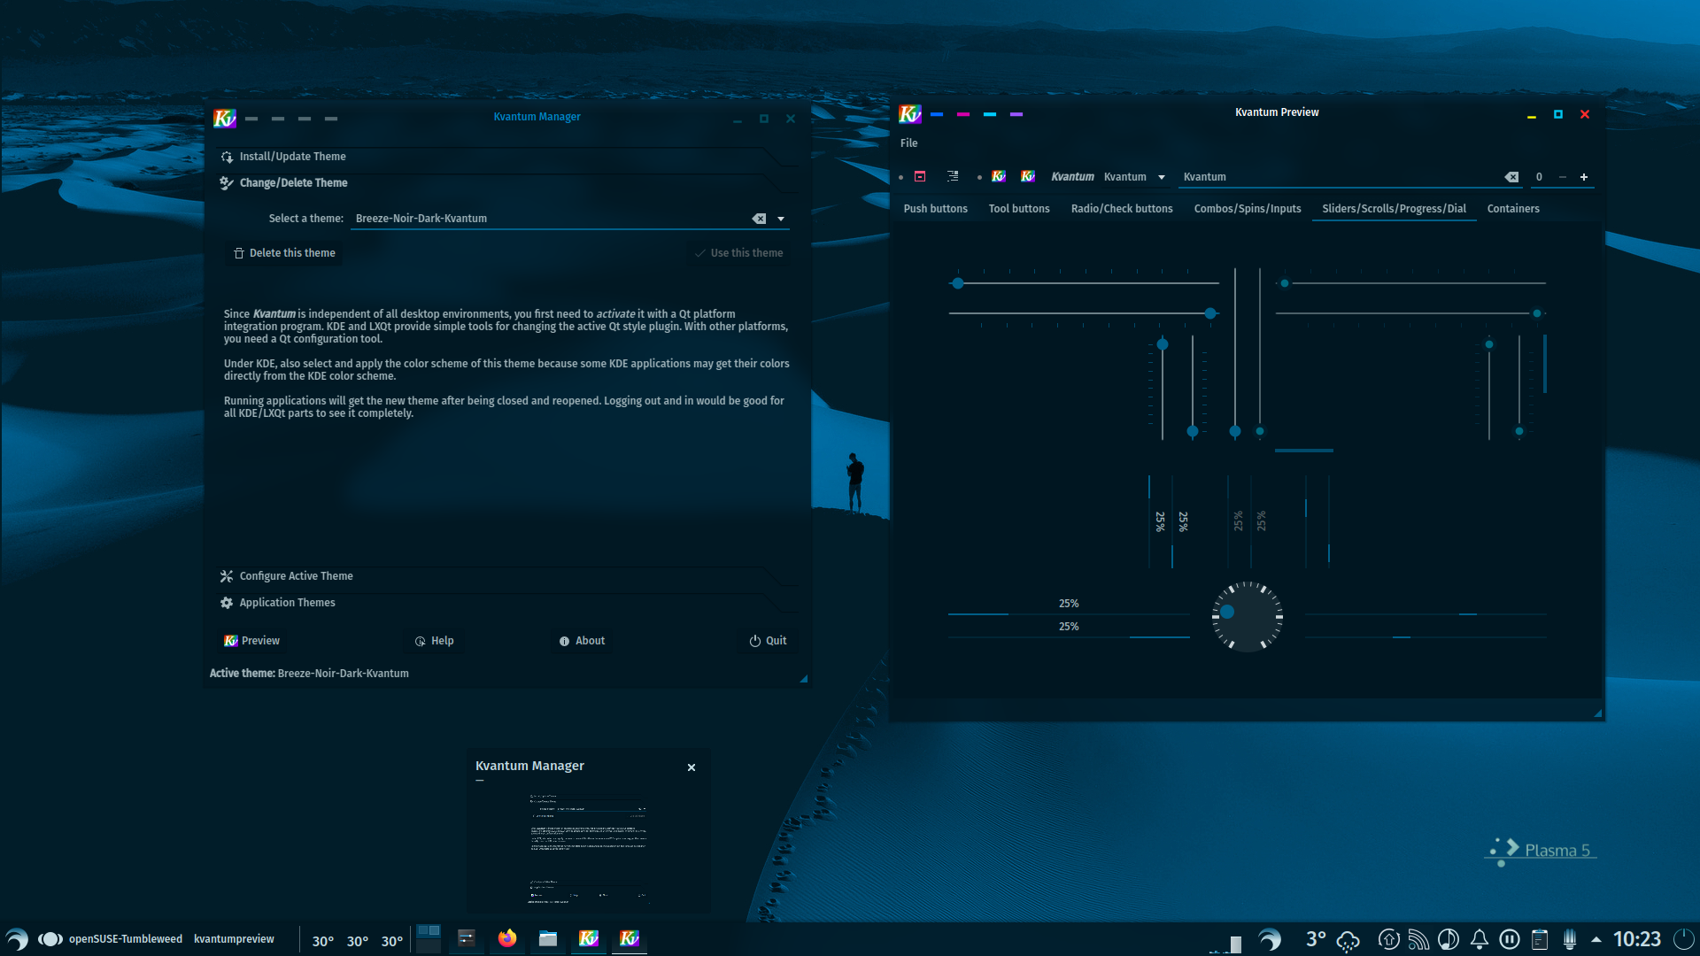Click the round dial control
This screenshot has width=1700, height=956.
tap(1247, 616)
